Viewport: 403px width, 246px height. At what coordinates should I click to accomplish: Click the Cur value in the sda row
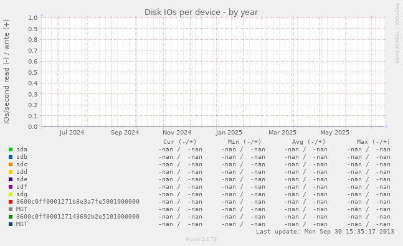coord(180,149)
